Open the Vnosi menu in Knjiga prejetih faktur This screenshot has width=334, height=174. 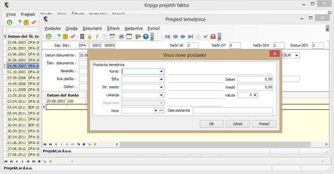coord(11,14)
